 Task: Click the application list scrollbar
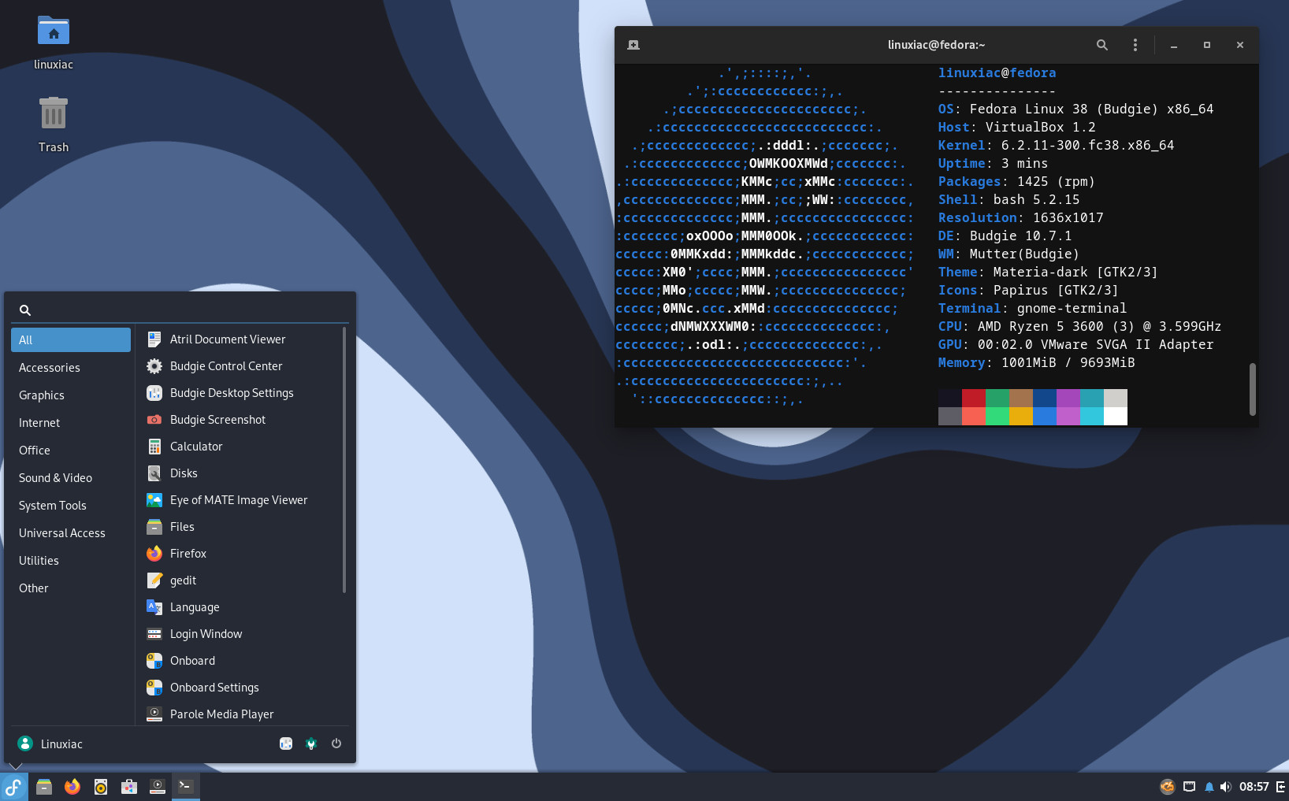point(344,461)
